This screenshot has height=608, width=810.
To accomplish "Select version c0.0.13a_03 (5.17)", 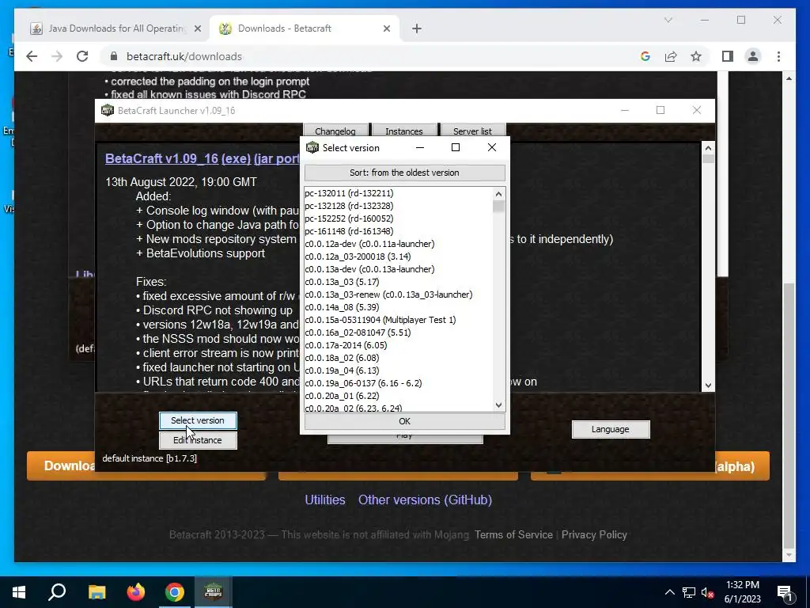I will point(399,282).
